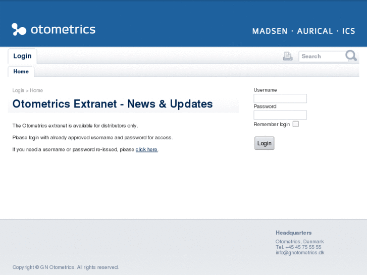Select the Home sub-tab

point(21,71)
